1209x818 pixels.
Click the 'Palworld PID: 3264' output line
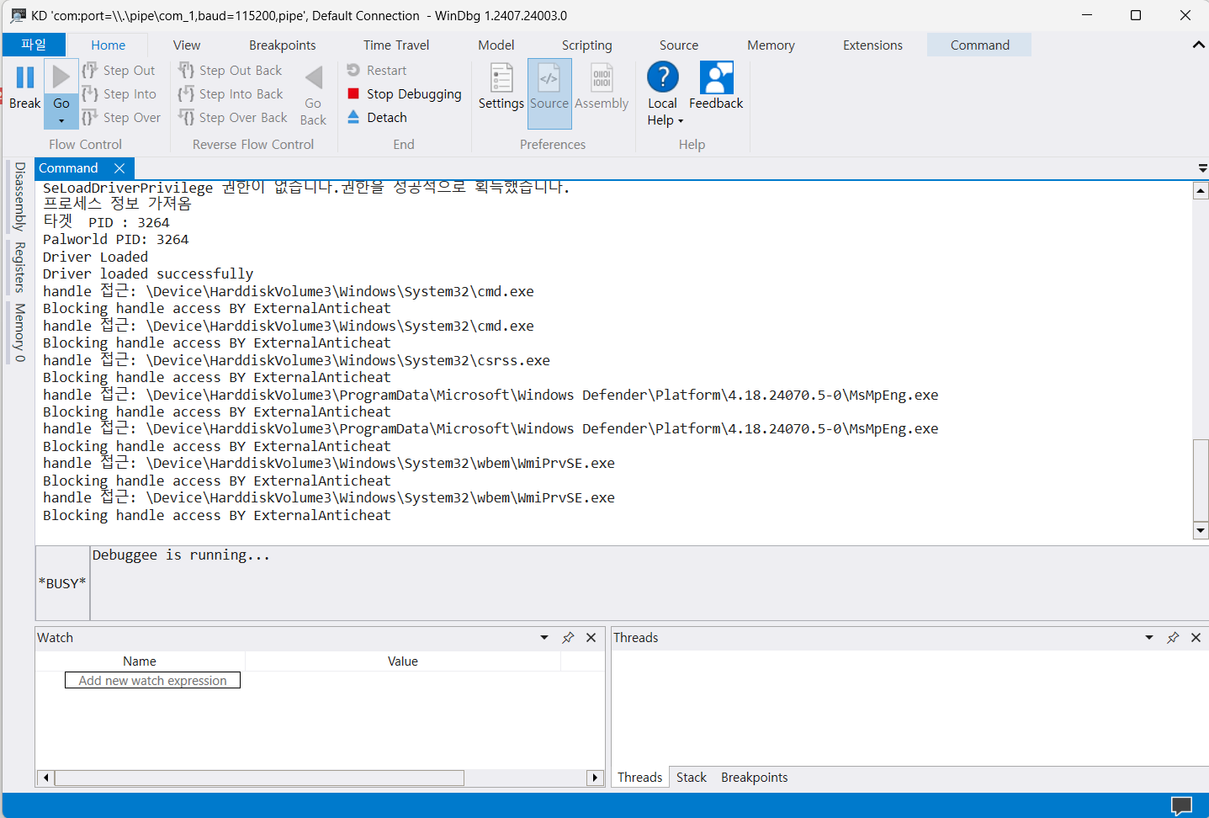coord(116,240)
